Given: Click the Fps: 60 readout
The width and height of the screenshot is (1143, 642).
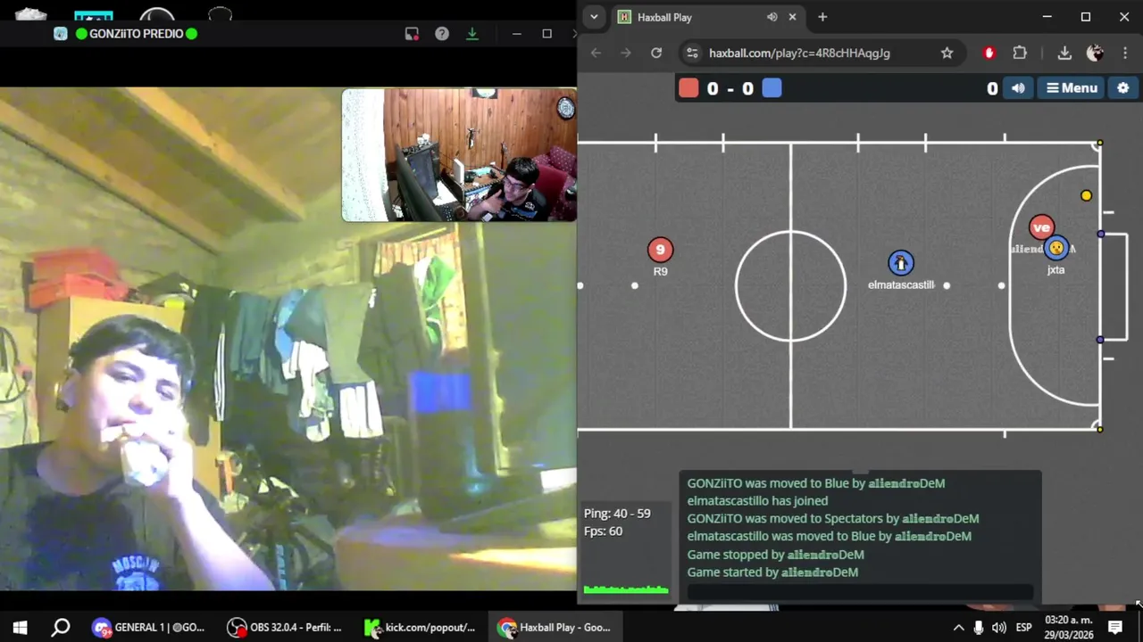Looking at the screenshot, I should (603, 531).
